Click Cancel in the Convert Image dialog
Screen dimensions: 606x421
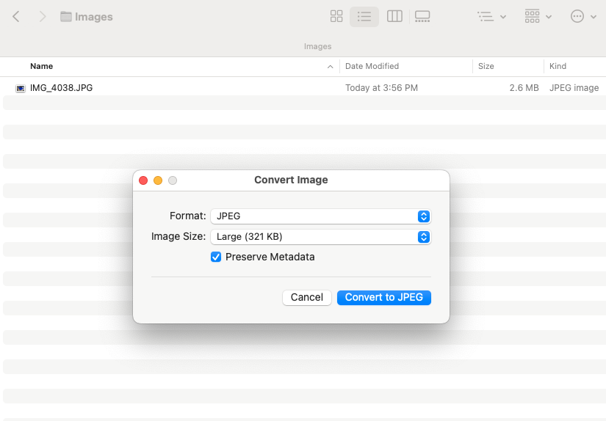click(307, 298)
